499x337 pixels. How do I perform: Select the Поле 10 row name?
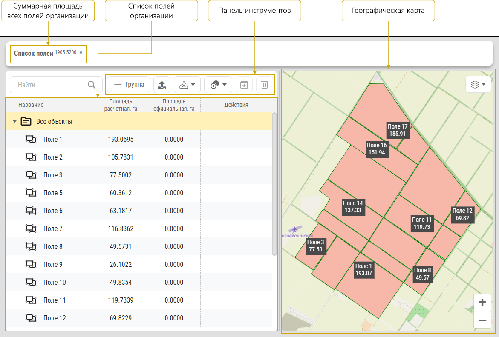pos(55,282)
